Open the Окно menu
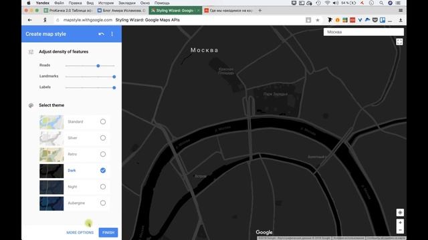Image resolution: width=428 pixels, height=240 pixels. [145, 3]
